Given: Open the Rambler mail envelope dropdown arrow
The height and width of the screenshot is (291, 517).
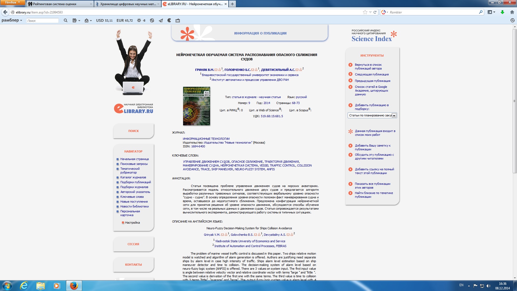Looking at the screenshot, I should (x=91, y=21).
